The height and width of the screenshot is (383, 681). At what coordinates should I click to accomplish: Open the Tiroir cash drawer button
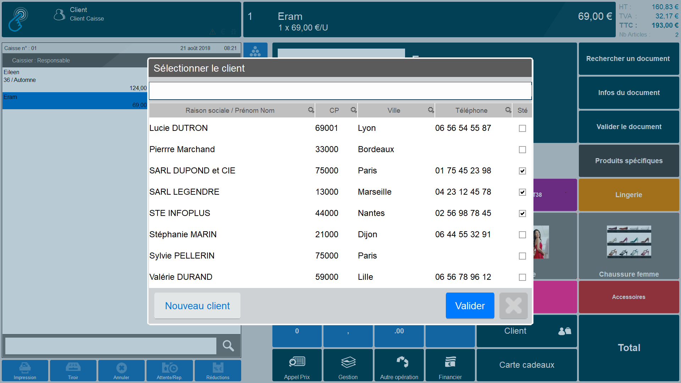tap(73, 371)
